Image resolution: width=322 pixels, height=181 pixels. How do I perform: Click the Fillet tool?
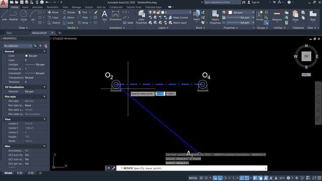(83, 18)
